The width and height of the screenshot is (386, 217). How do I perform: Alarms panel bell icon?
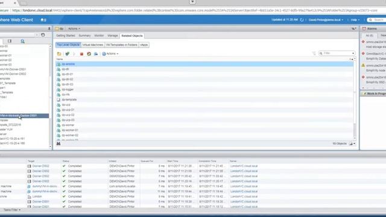click(x=364, y=28)
